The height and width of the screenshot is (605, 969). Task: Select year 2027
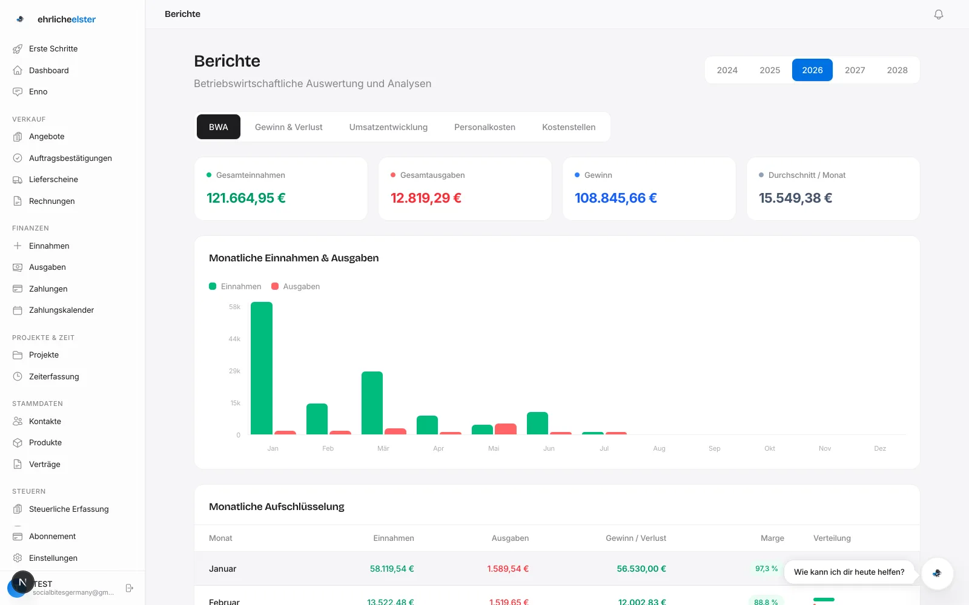coord(855,70)
